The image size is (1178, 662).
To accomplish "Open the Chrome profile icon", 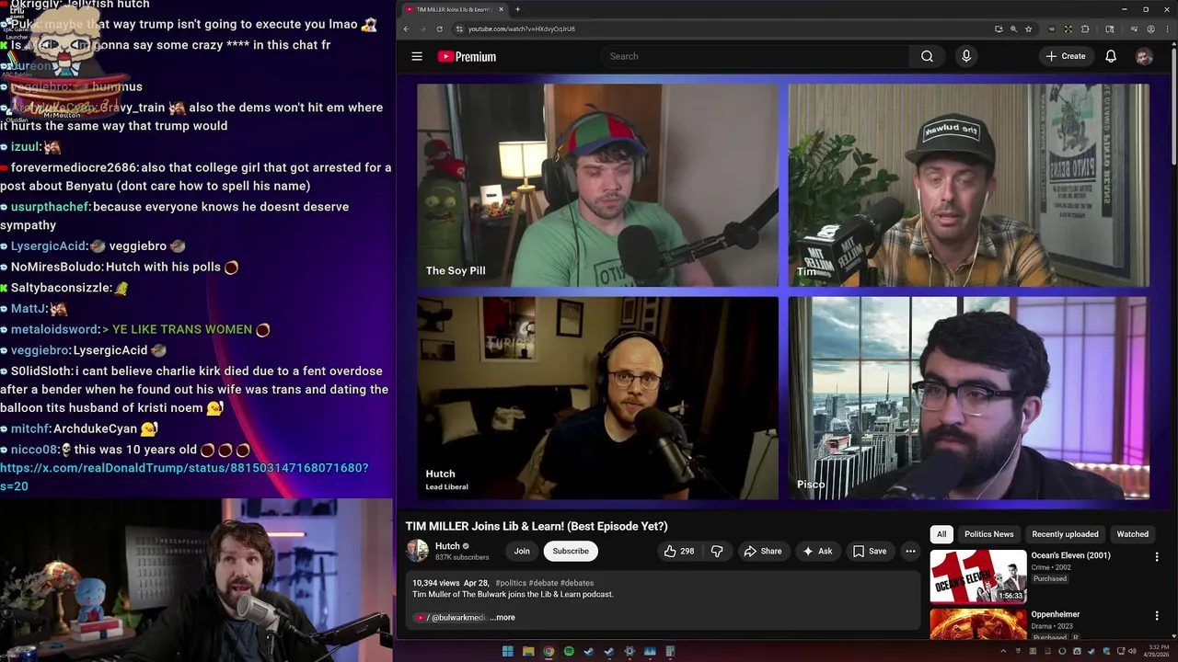I will (1150, 29).
